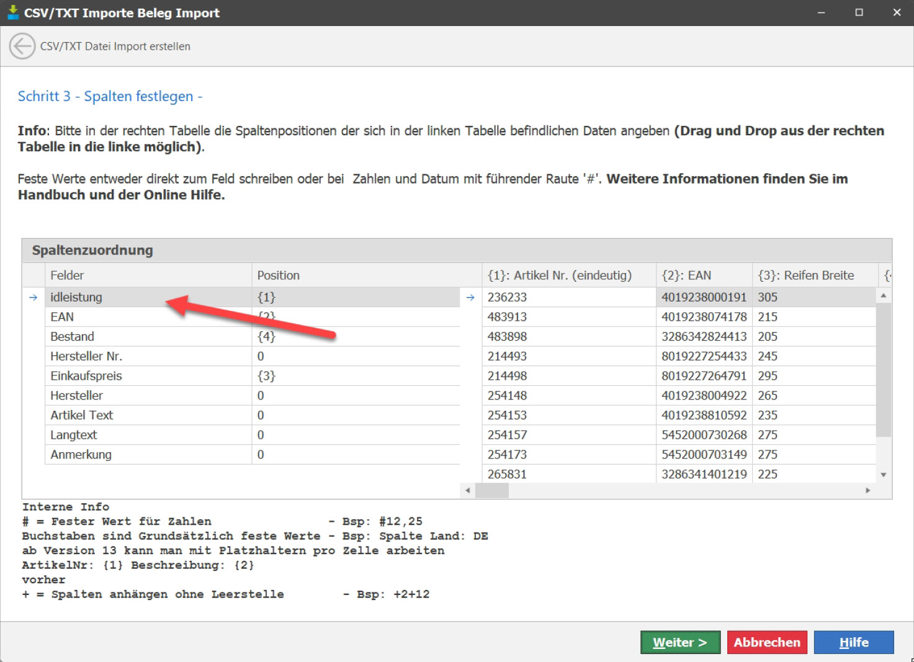Select EAN cell 4019238000191
This screenshot has height=662, width=914.
click(704, 297)
